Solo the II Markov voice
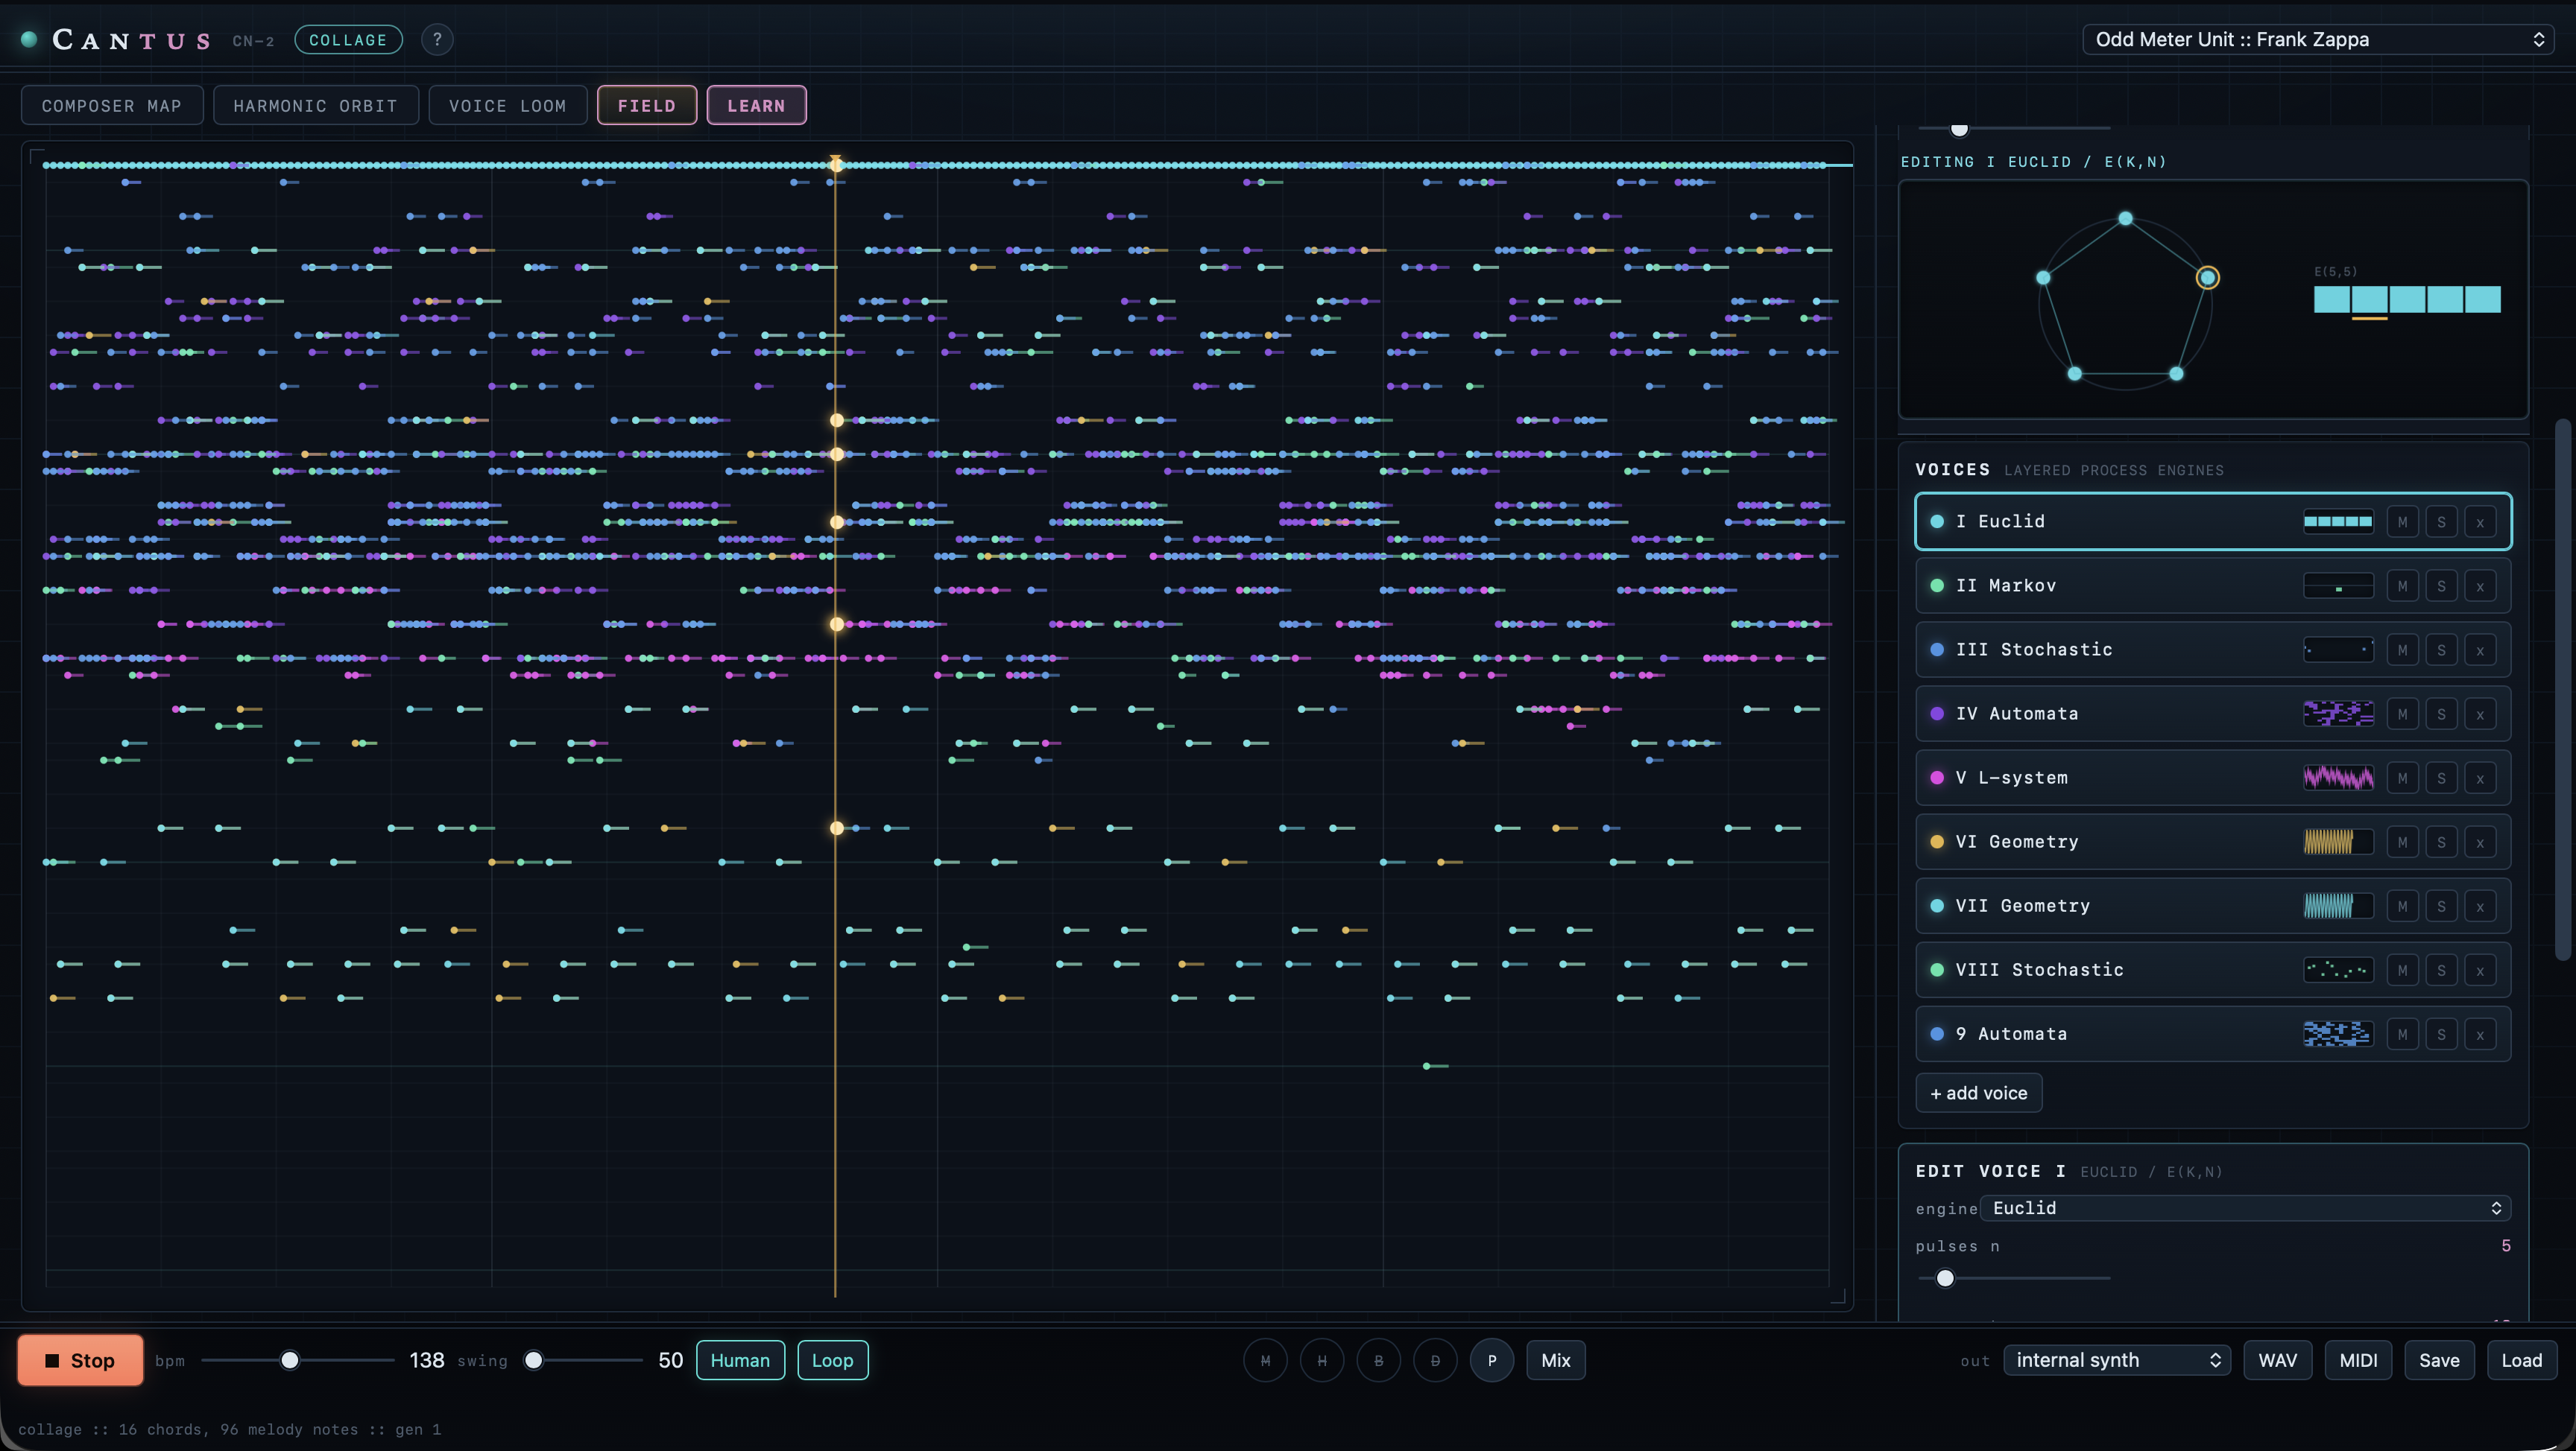This screenshot has width=2576, height=1451. [2441, 585]
